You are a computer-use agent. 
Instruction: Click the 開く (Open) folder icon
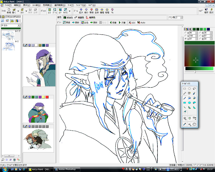pyautogui.click(x=14, y=11)
